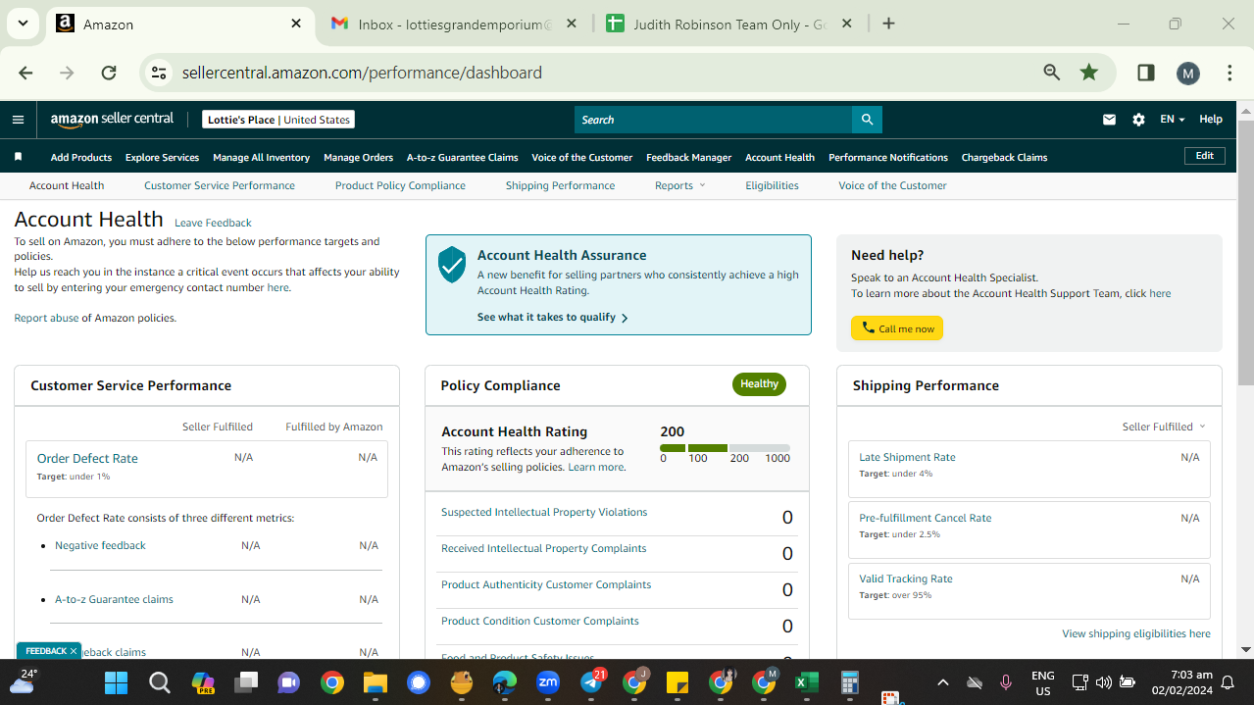Open Suspected Intellectual Property Violations link
Screen dimensions: 1254x705
tap(544, 512)
